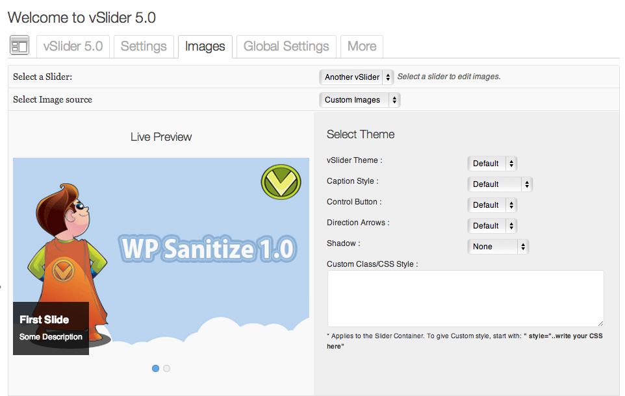The image size is (625, 396).
Task: Click the green checkmark badge in preview
Action: [281, 182]
